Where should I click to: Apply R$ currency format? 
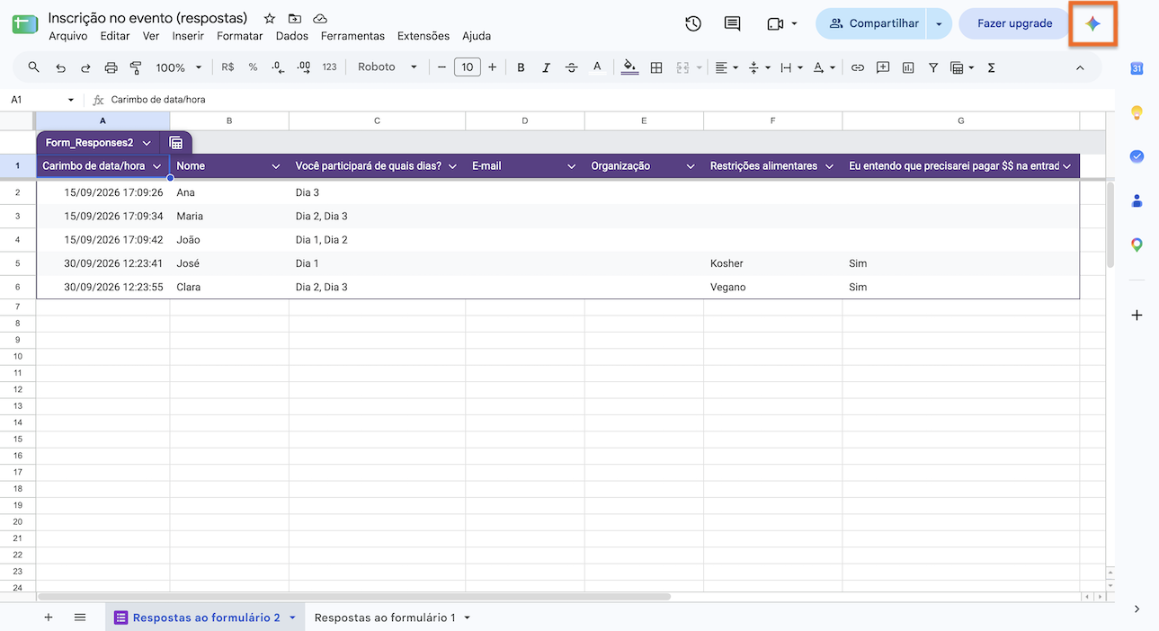[x=227, y=67]
